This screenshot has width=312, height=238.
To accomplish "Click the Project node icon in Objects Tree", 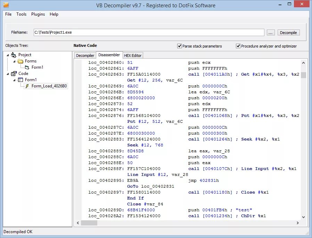I will click(14, 55).
